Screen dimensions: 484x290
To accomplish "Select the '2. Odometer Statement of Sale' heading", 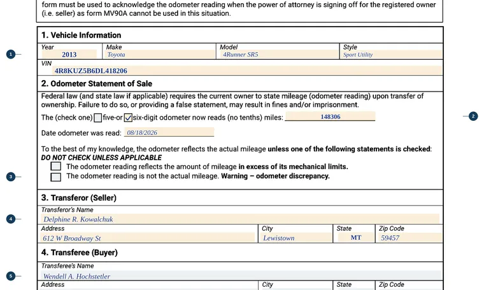I will tap(97, 84).
